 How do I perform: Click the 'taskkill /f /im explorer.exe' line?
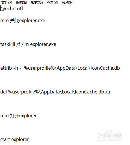[x=28, y=44]
